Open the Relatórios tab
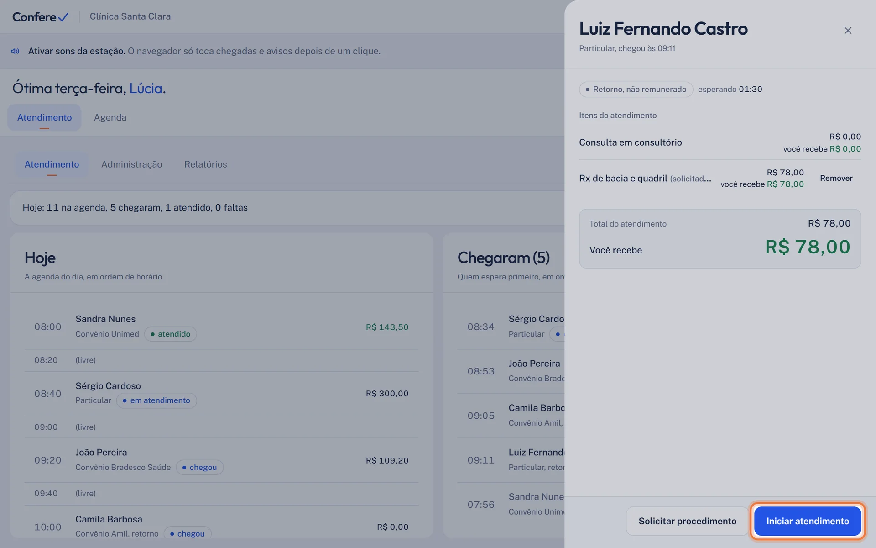This screenshot has height=548, width=876. pos(205,164)
